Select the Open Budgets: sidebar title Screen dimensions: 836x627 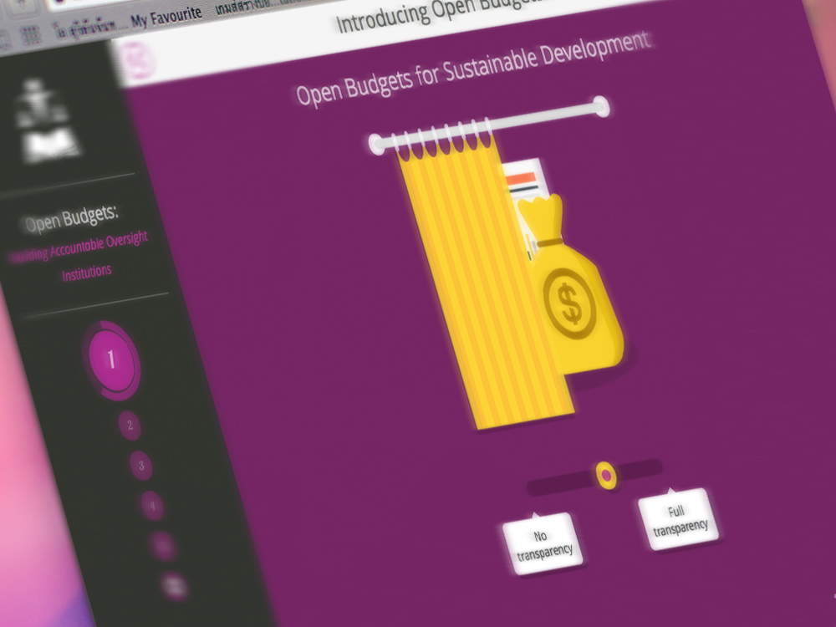pyautogui.click(x=71, y=217)
